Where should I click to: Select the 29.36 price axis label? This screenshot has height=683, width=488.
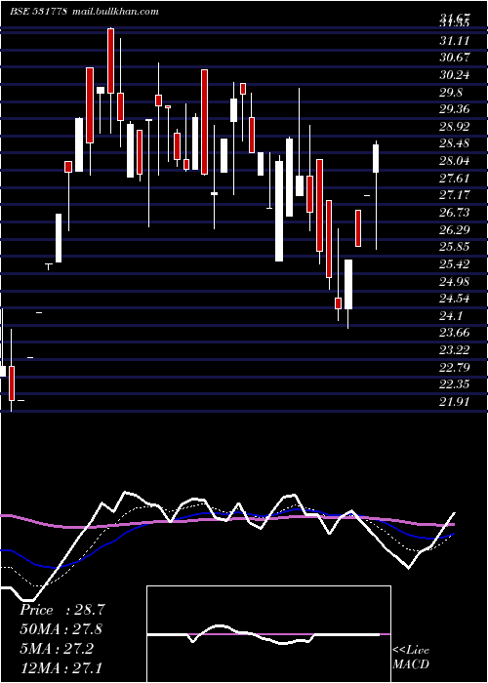455,109
